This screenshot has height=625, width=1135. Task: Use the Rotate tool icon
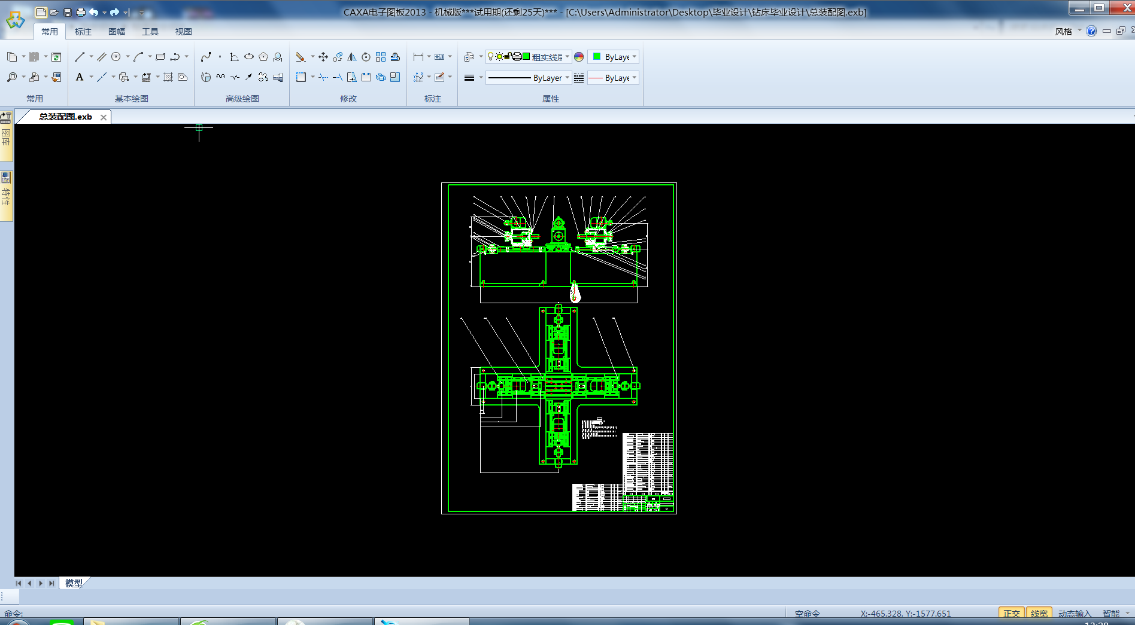coord(366,57)
